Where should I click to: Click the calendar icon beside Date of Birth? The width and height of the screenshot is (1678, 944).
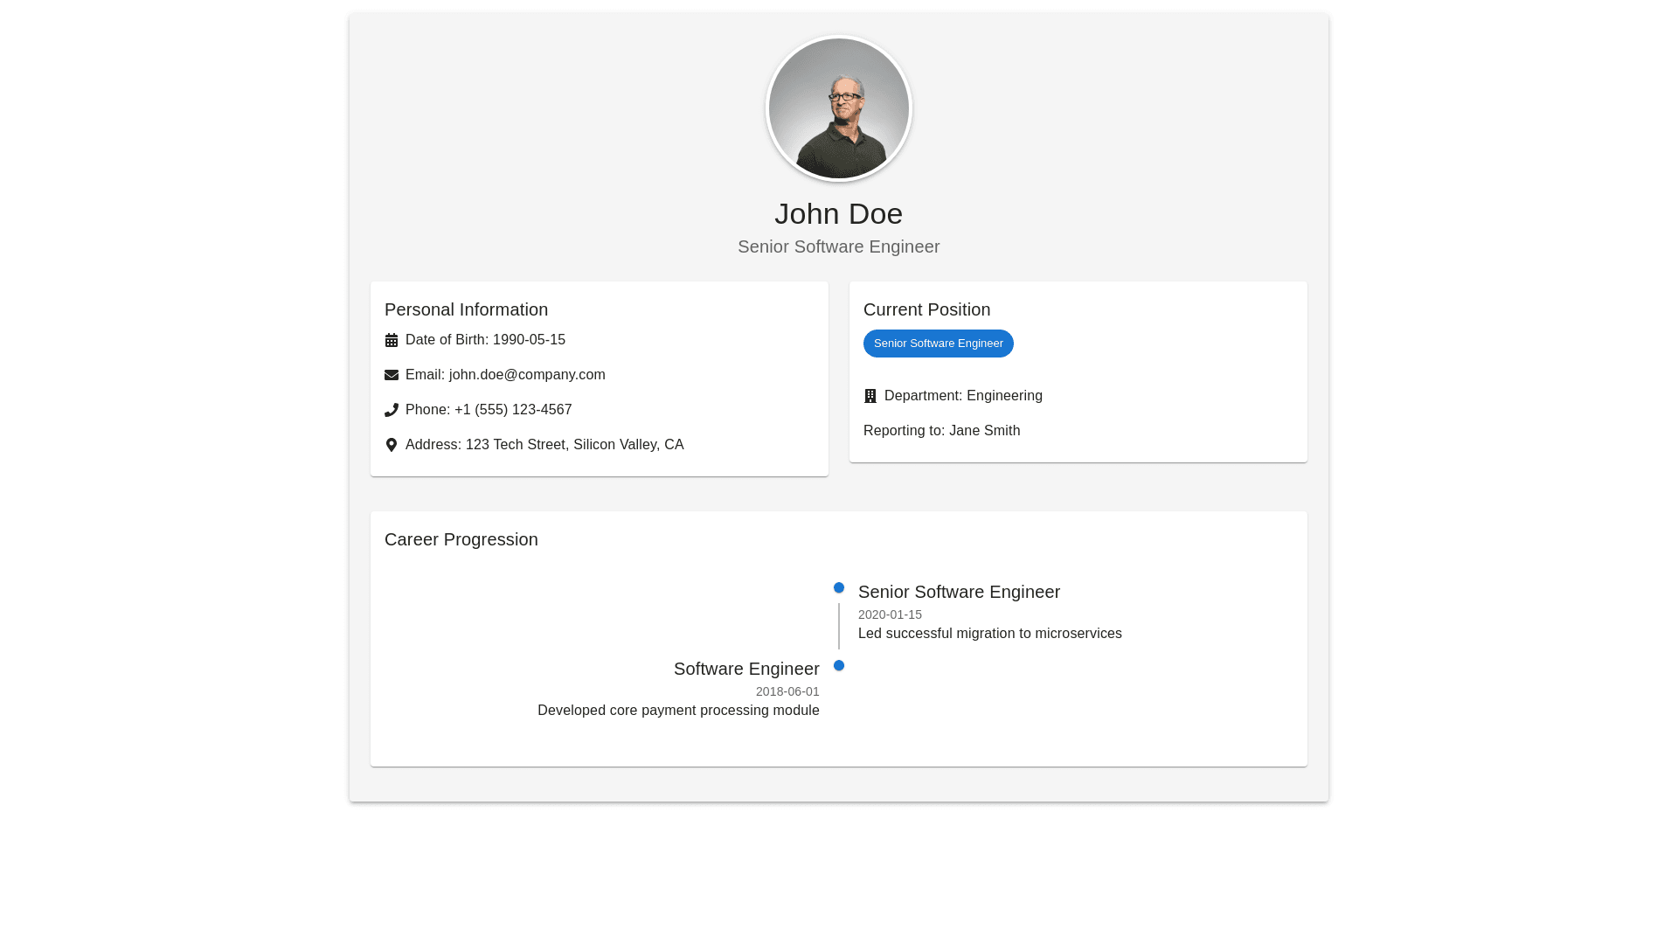coord(392,340)
